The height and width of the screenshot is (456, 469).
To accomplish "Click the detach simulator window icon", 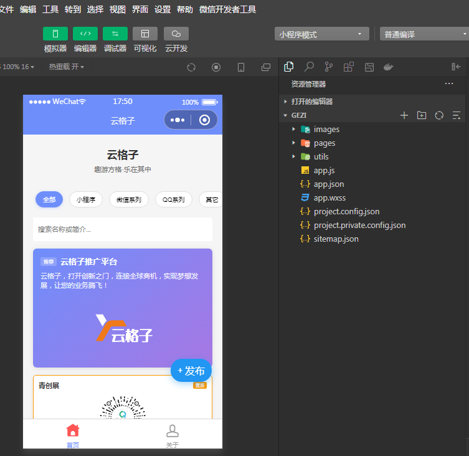I will tap(265, 67).
